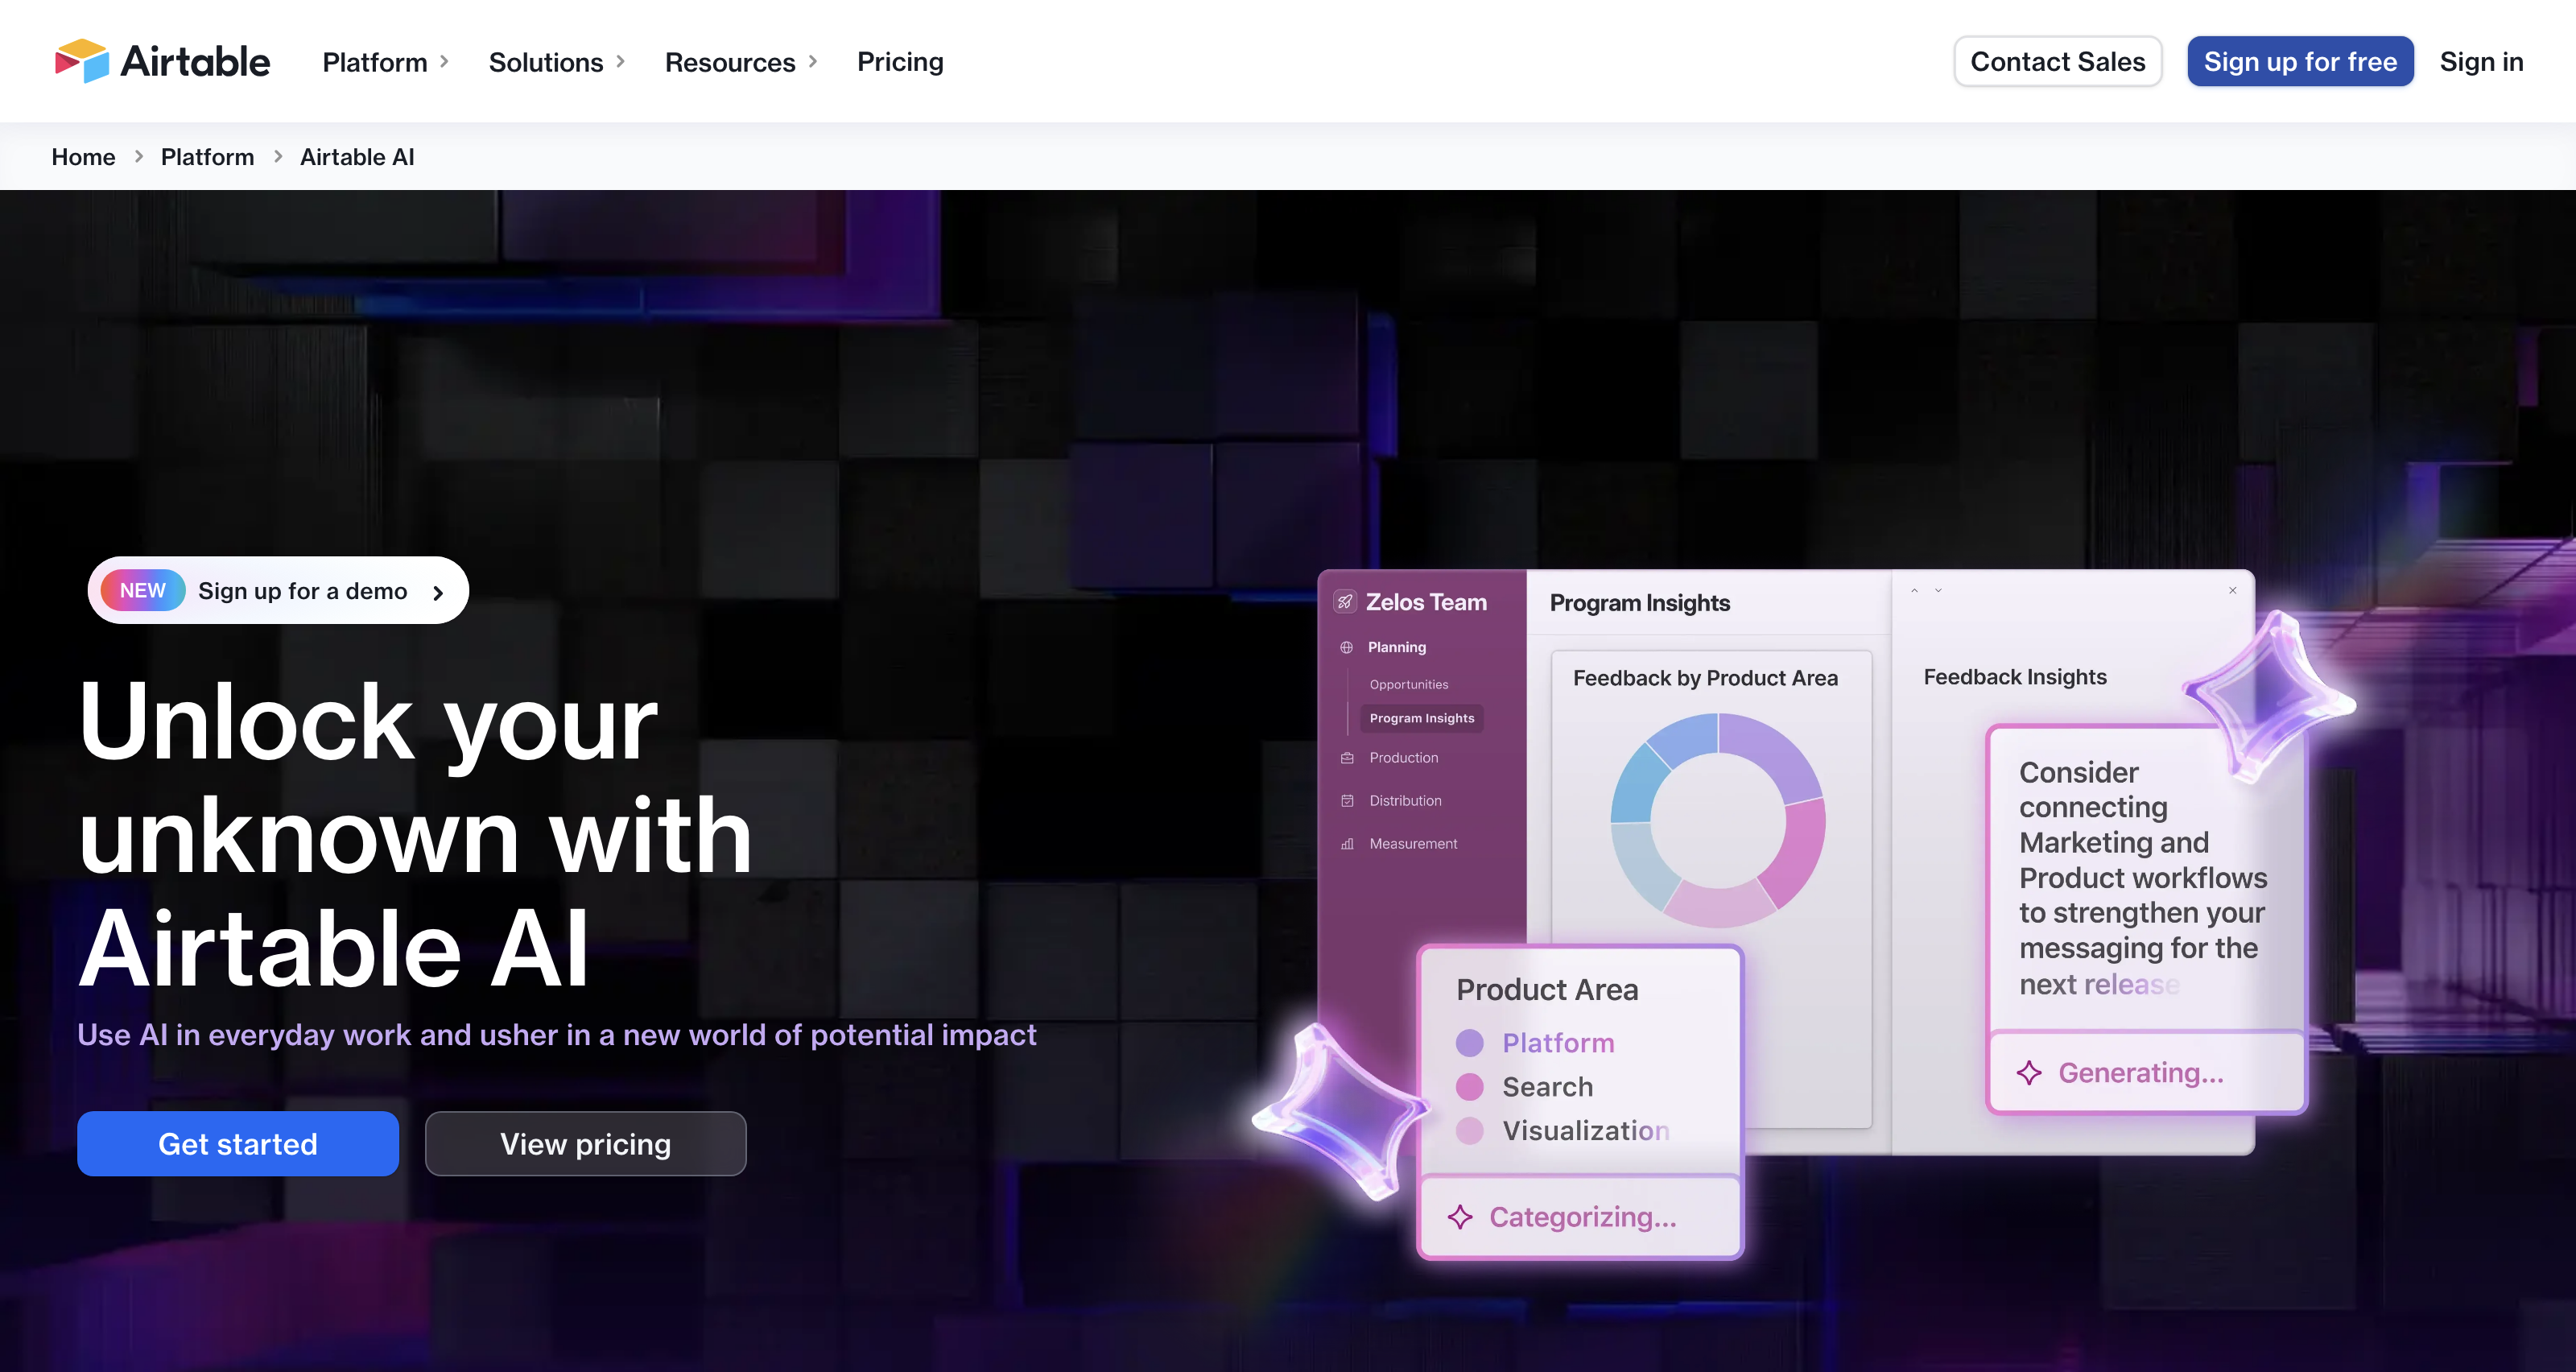Go to Home in the breadcrumb
This screenshot has height=1372, width=2576.
coord(83,157)
